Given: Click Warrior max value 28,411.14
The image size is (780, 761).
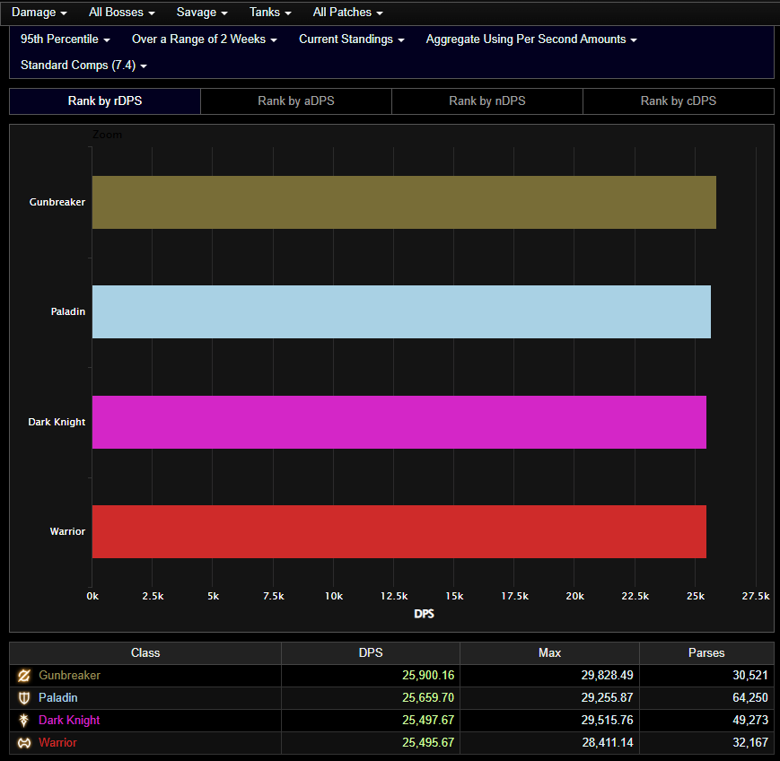Looking at the screenshot, I should click(608, 742).
